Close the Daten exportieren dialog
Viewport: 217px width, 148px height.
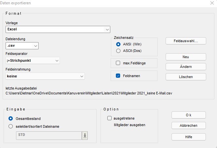(211, 3)
